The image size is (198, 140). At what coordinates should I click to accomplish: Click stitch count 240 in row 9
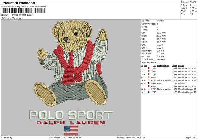[x=154, y=92]
